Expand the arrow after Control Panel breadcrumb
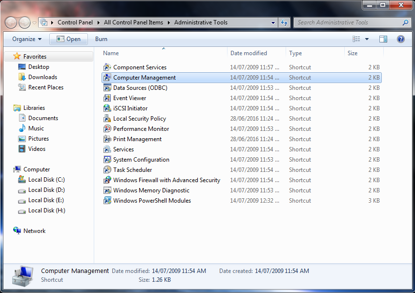 coord(99,23)
